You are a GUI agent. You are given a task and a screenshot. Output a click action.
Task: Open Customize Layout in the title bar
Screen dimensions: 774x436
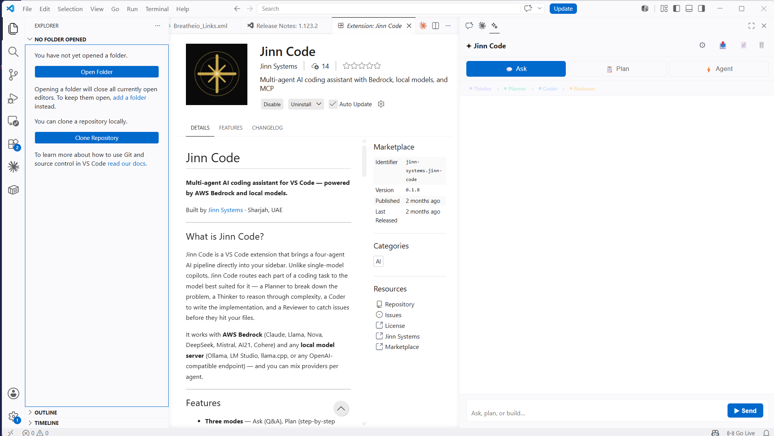click(x=664, y=8)
